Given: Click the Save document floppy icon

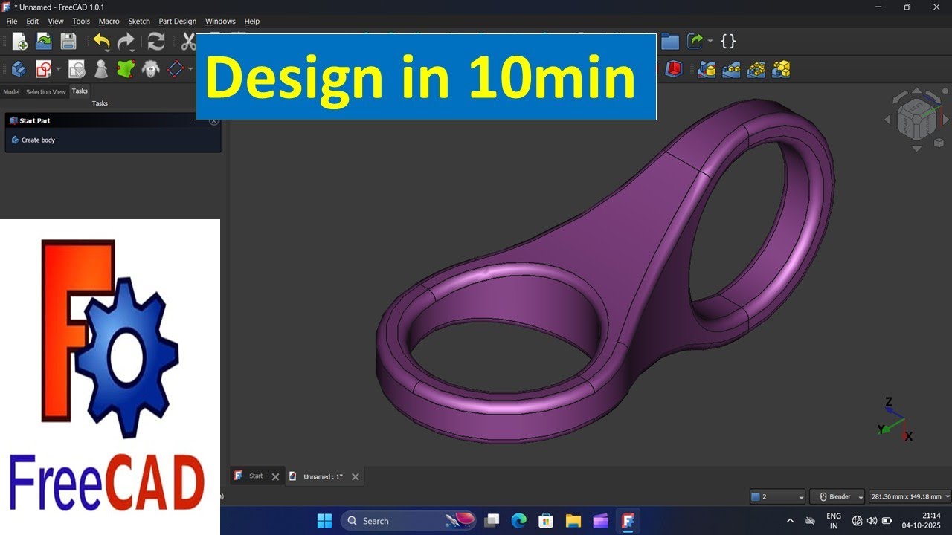Looking at the screenshot, I should 68,42.
